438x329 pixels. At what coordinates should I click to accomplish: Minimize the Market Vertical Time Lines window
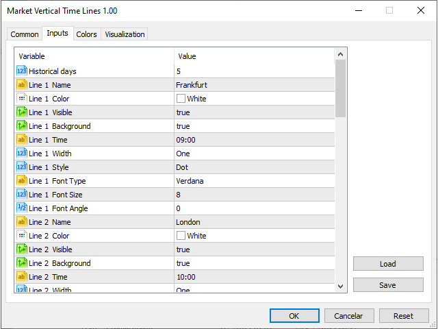[359, 11]
